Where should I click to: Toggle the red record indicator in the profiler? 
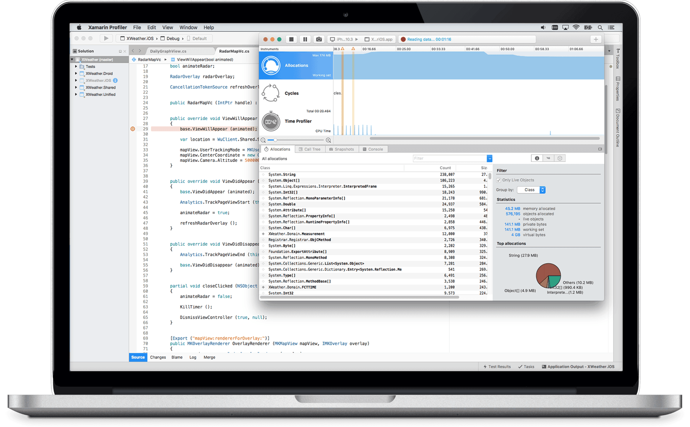[403, 39]
